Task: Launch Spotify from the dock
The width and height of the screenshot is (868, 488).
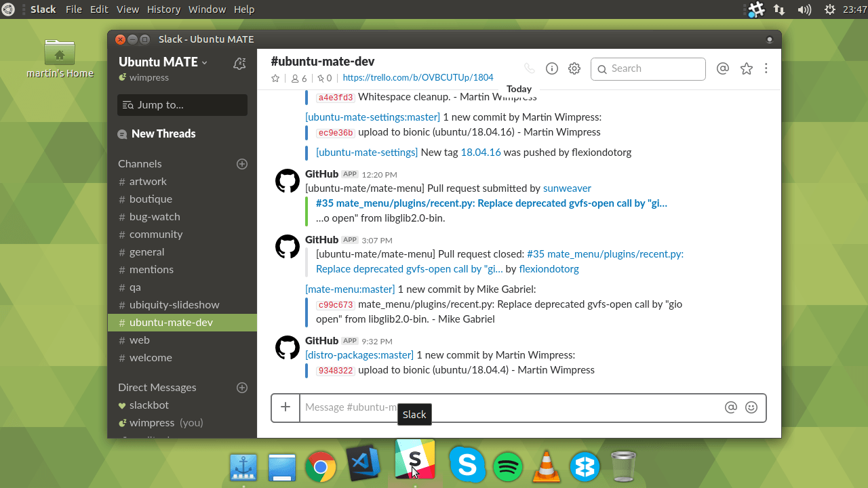Action: point(508,466)
